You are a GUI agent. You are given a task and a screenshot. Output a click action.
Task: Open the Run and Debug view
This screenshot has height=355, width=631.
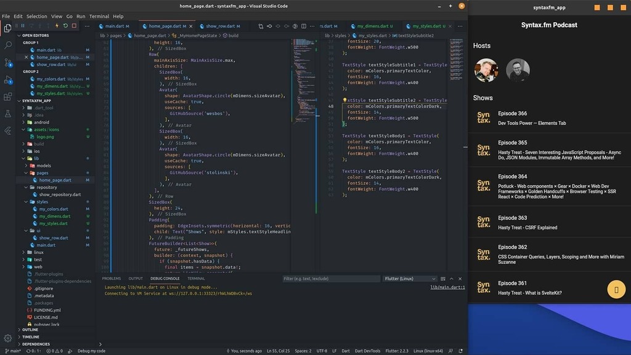7,80
